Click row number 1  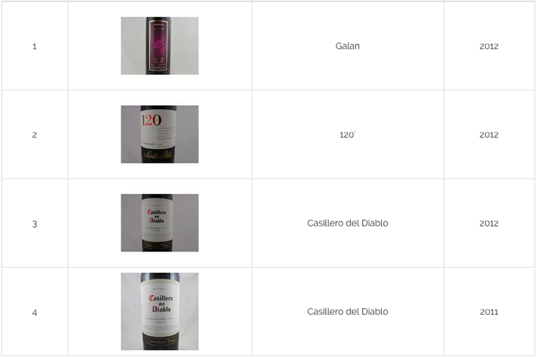tap(35, 46)
